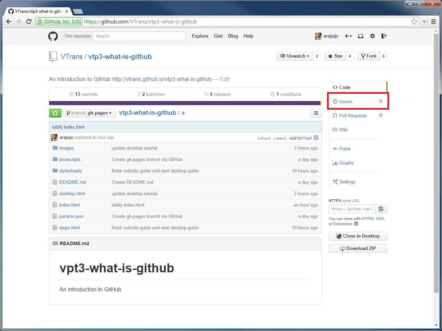View the 2 branches
The height and width of the screenshot is (331, 442).
[151, 94]
